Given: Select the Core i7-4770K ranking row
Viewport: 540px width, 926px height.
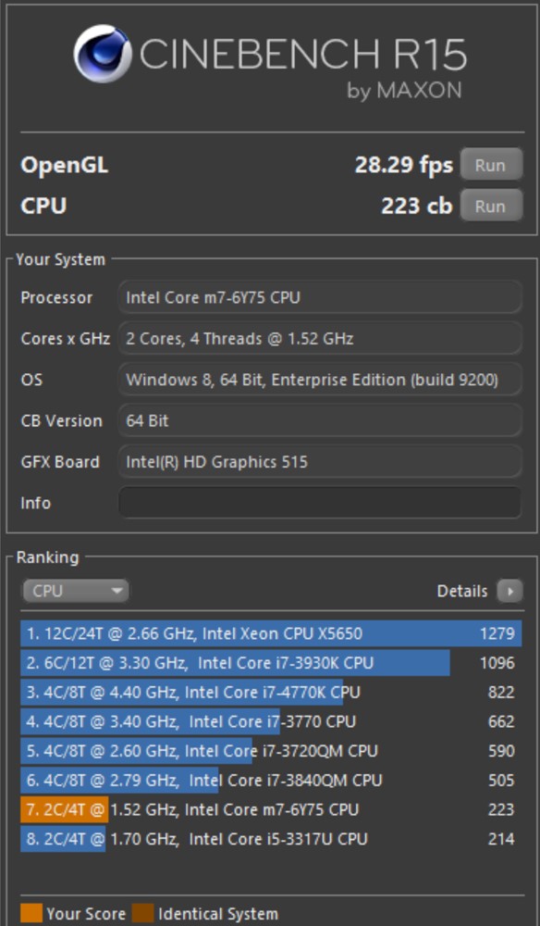Looking at the screenshot, I should pyautogui.click(x=271, y=692).
